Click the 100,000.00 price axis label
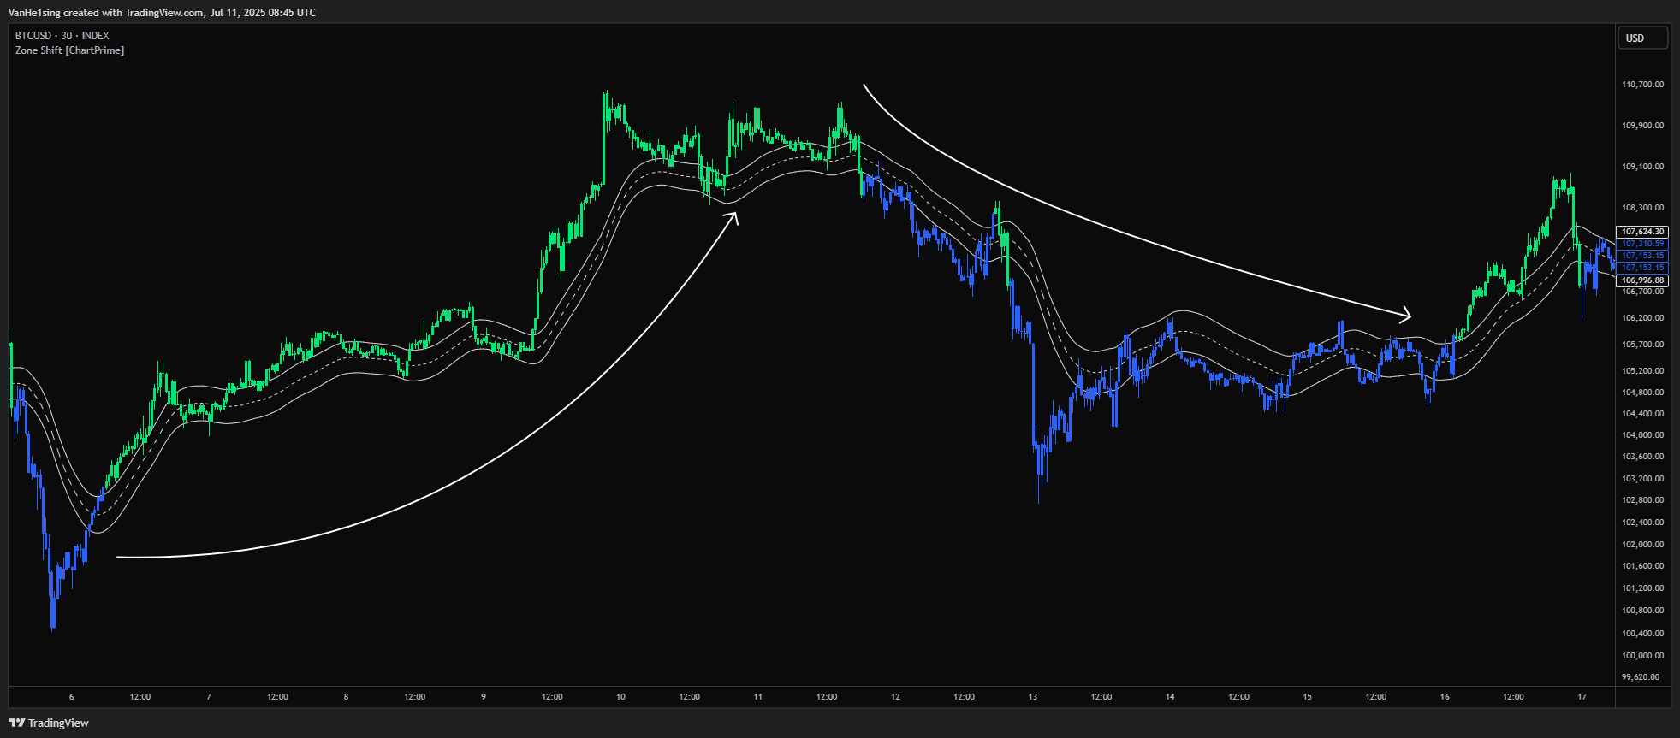 (1642, 656)
